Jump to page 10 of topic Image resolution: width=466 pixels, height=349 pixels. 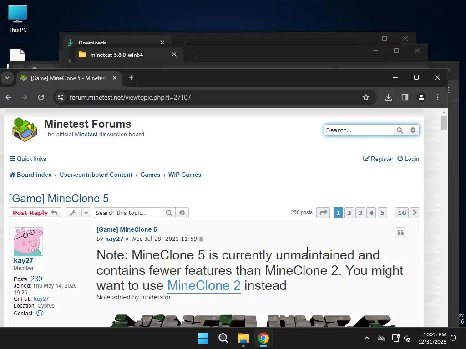pyautogui.click(x=402, y=213)
